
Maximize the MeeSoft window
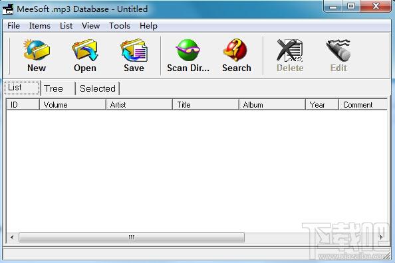[x=351, y=7]
